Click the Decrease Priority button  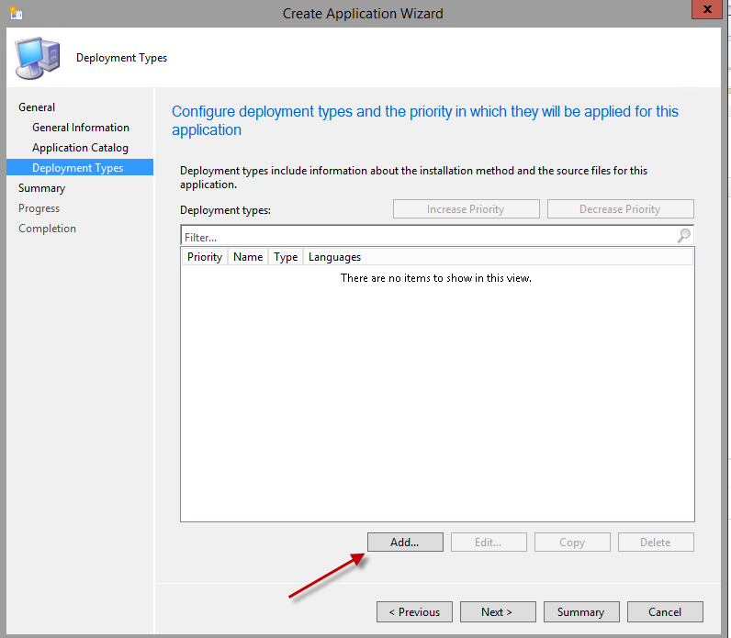tap(620, 209)
